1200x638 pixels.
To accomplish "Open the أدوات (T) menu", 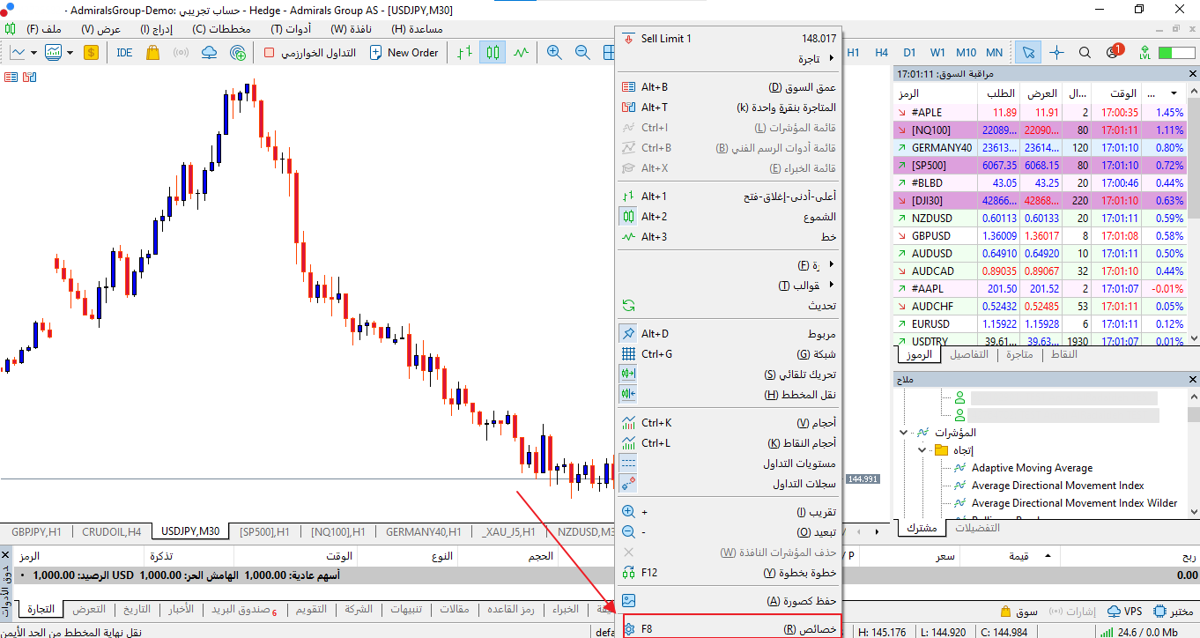I will [291, 29].
